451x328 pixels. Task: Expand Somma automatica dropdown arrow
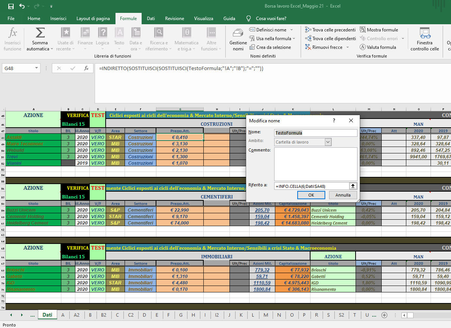52,49
